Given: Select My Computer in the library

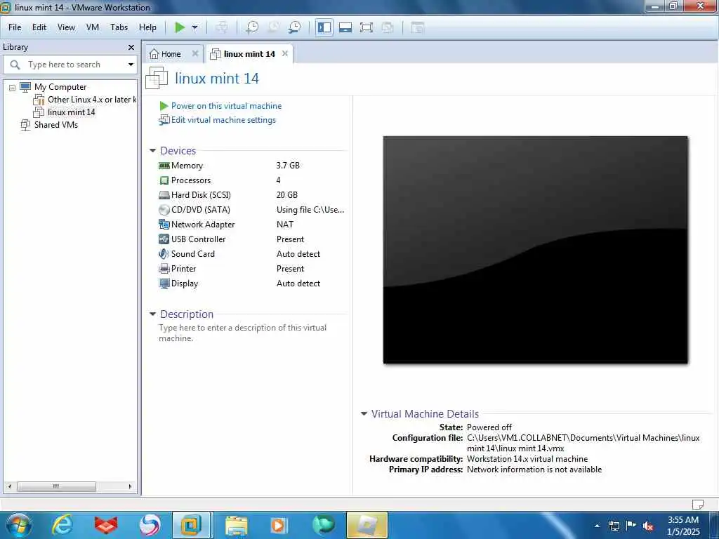Looking at the screenshot, I should coord(60,87).
